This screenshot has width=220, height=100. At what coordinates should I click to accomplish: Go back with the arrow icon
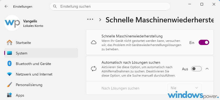click(6, 6)
